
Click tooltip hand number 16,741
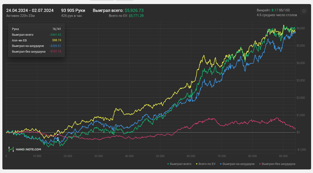(57, 29)
